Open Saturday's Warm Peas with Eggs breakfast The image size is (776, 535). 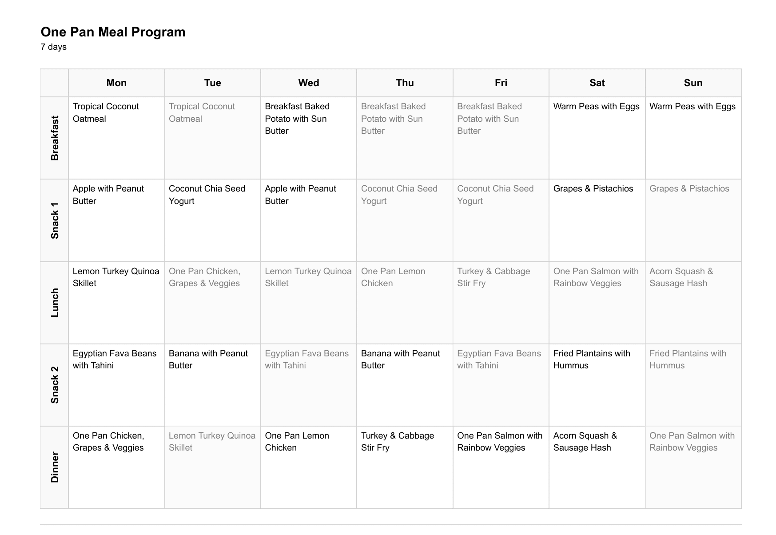point(596,107)
